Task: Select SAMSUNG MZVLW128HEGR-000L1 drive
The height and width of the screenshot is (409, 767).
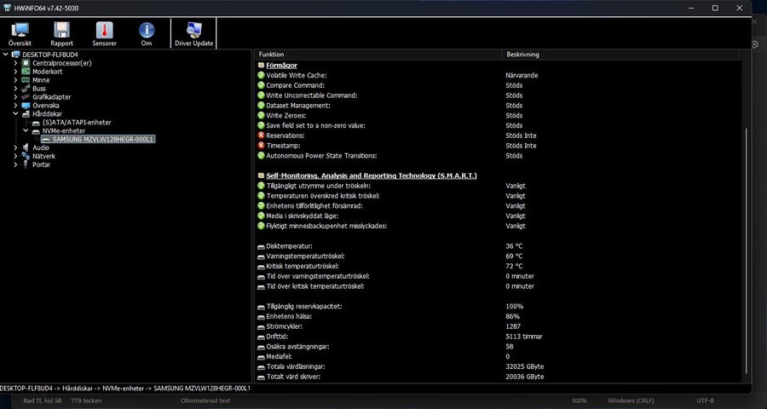Action: tap(103, 139)
